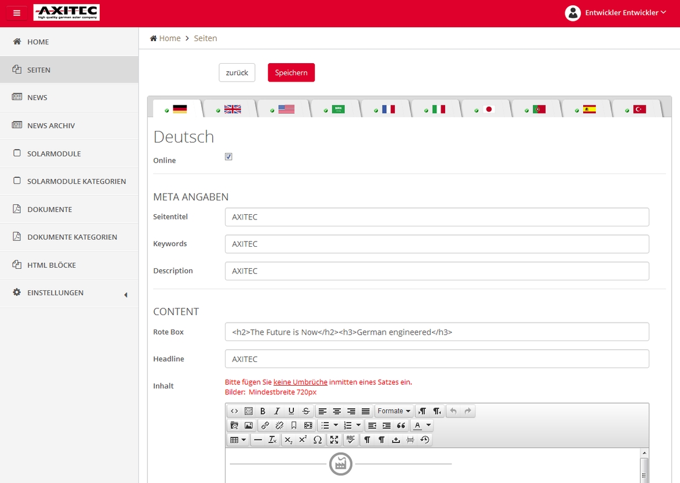
Task: Run the ABC spellcheck tool
Action: [350, 440]
